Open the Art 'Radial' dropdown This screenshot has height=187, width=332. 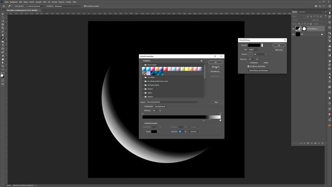[254, 50]
